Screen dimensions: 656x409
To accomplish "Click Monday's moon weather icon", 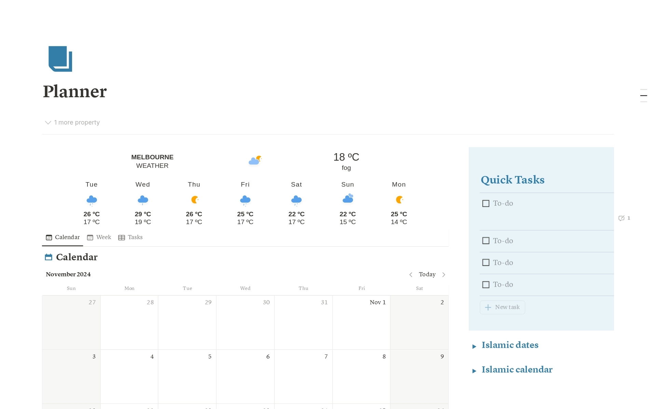I will tap(399, 200).
